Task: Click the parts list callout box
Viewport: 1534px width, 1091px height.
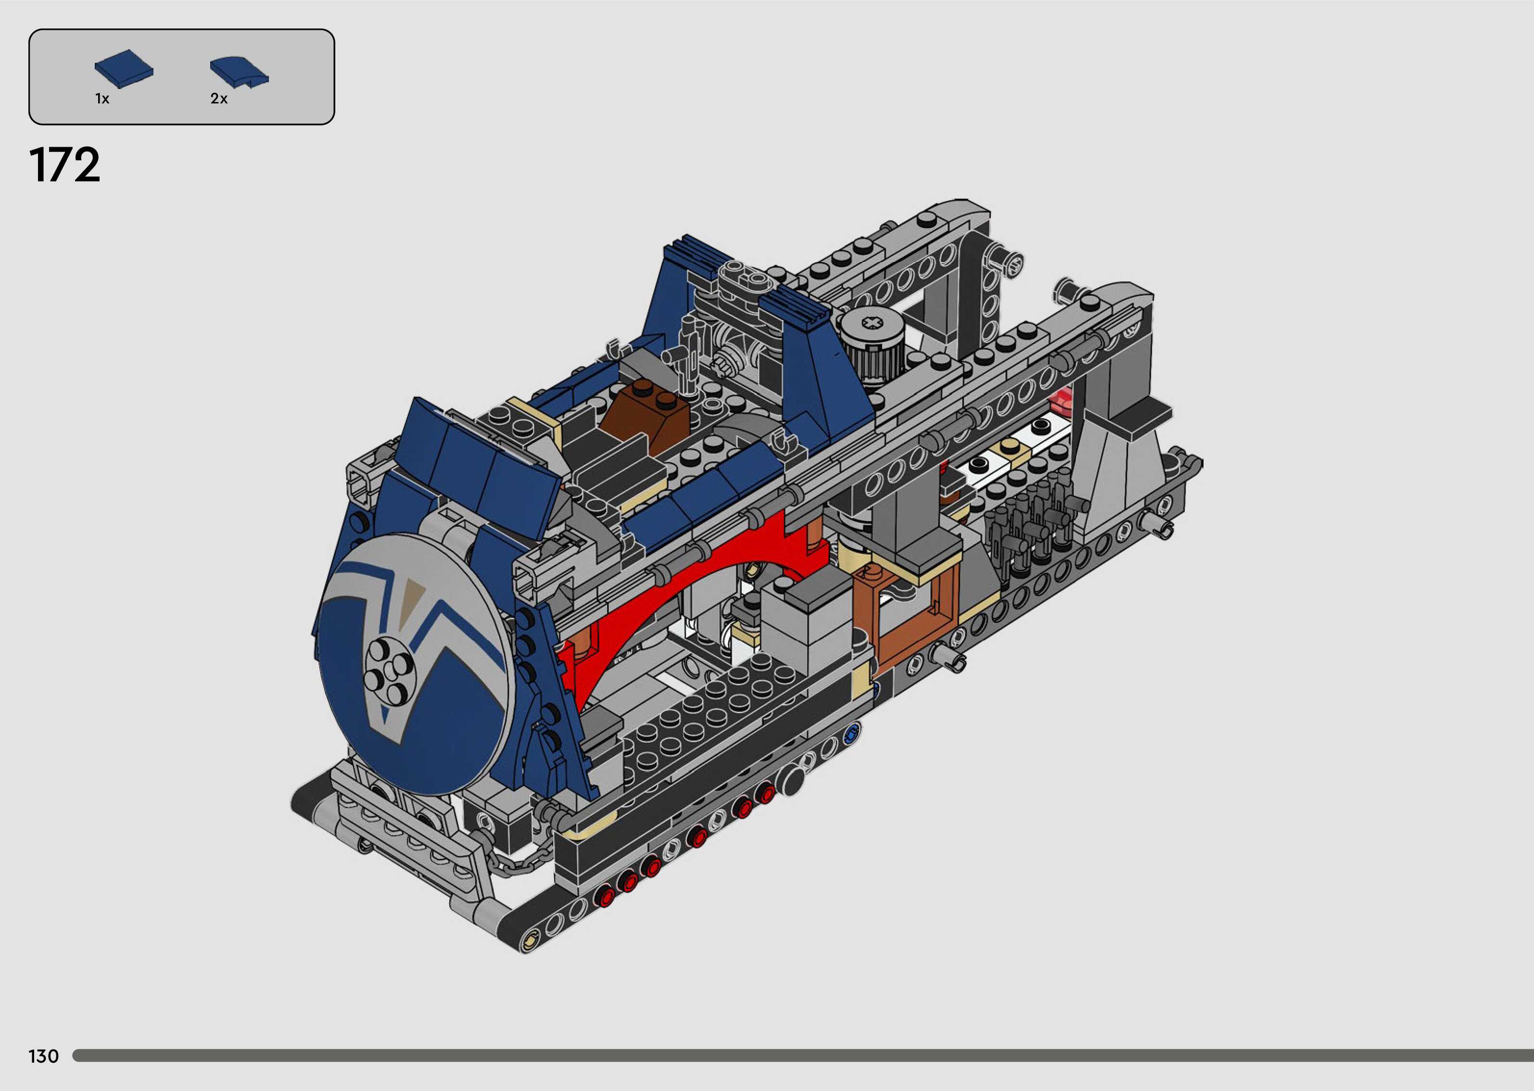Action: pyautogui.click(x=181, y=76)
